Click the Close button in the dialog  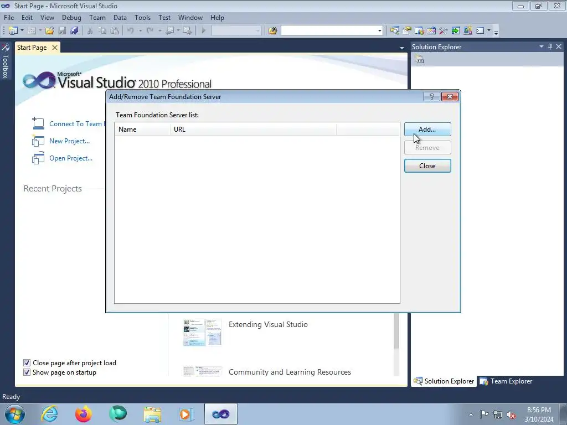(x=427, y=165)
